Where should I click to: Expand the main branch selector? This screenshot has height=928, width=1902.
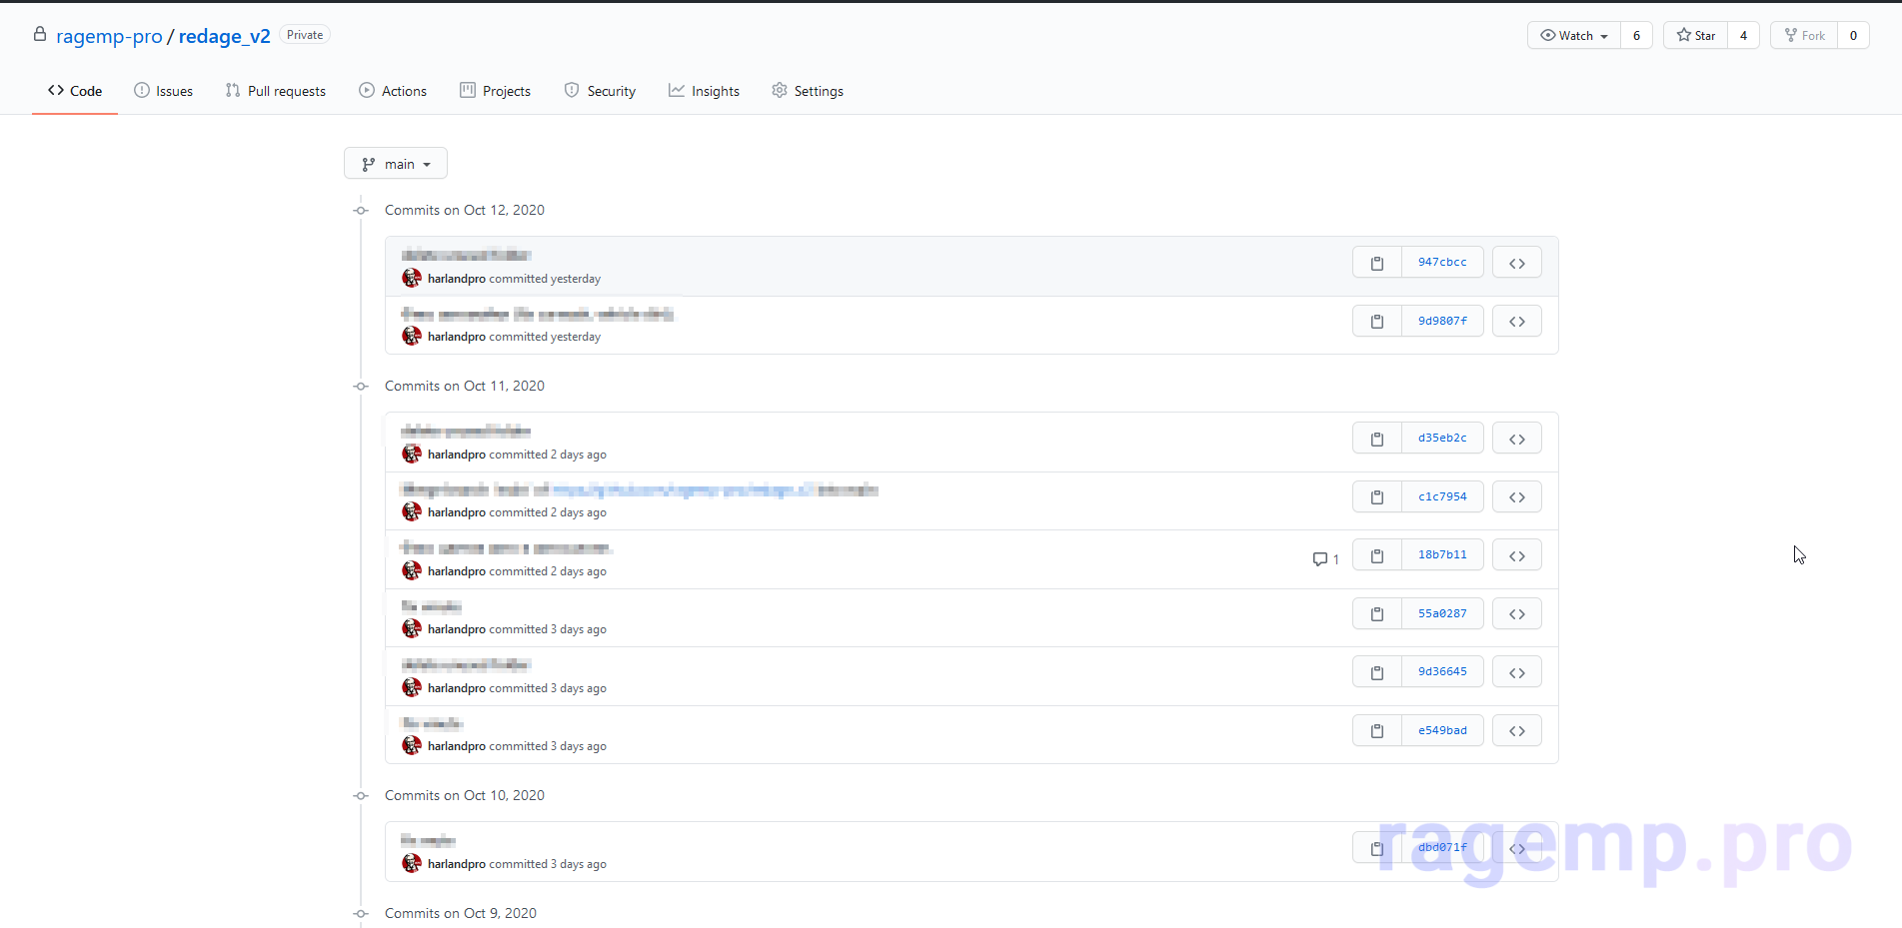tap(396, 164)
